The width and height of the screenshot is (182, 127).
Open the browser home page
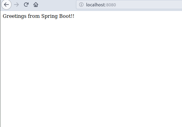tap(36, 5)
